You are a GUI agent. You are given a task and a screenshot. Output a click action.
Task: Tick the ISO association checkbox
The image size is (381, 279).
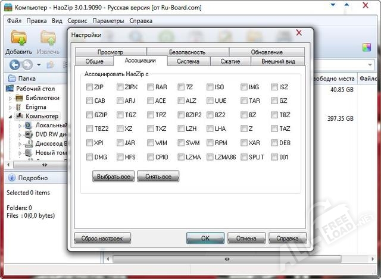coord(210,87)
